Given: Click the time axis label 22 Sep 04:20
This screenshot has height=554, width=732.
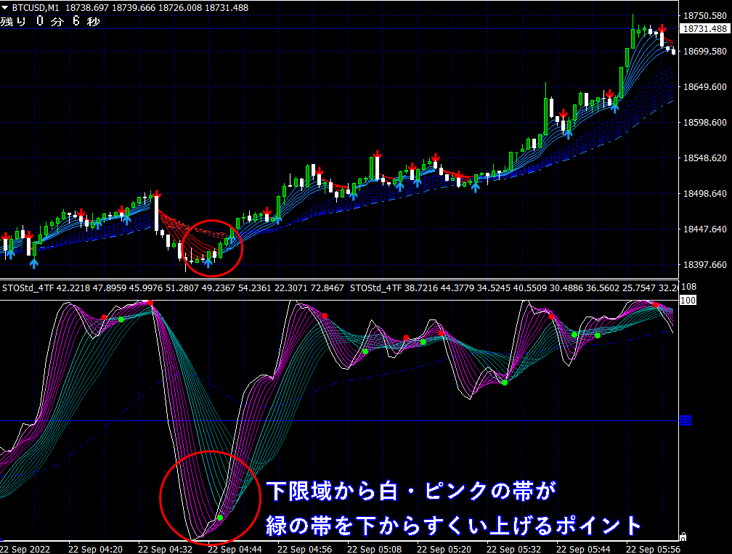Looking at the screenshot, I should (x=96, y=549).
